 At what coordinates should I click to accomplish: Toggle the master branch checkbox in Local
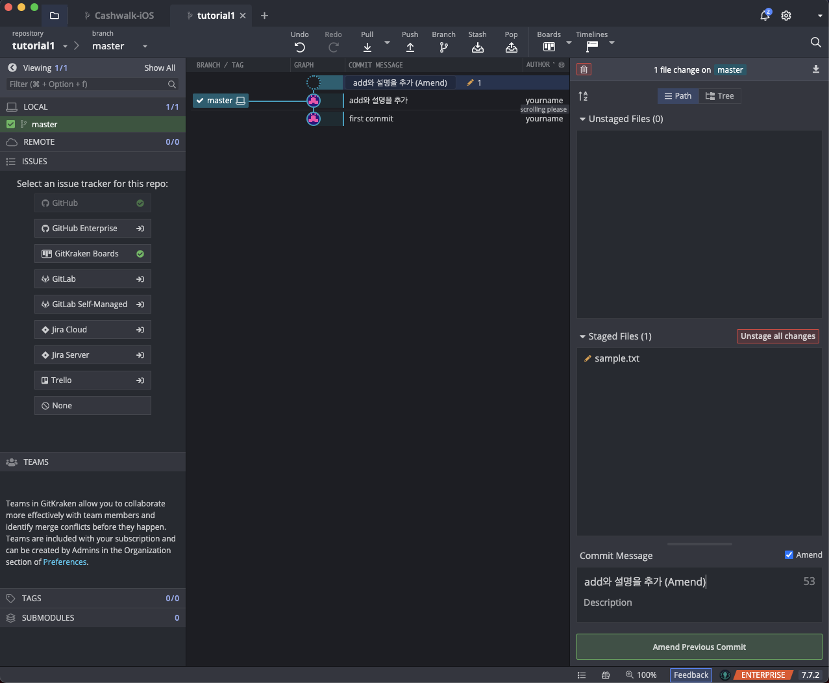[10, 124]
